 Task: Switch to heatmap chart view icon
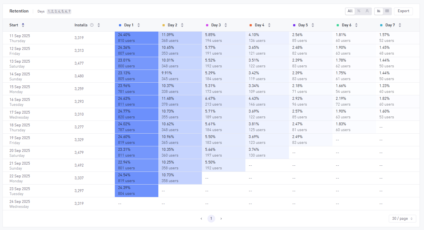tap(379, 11)
